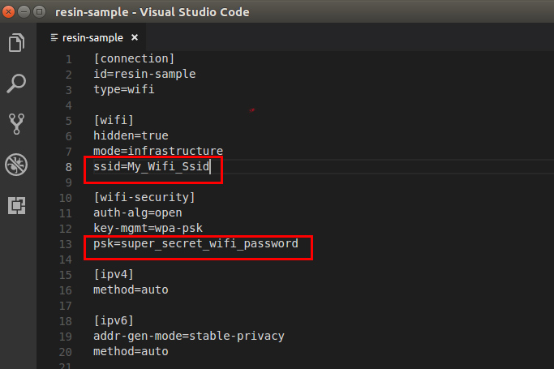Place cursor on ssid=My_Wifi_Ssid line
The image size is (554, 369).
(151, 166)
